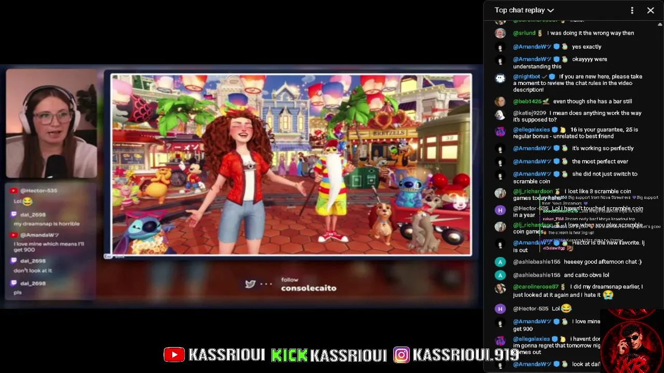
Task: Click the @srlund username in chat
Action: (x=524, y=33)
